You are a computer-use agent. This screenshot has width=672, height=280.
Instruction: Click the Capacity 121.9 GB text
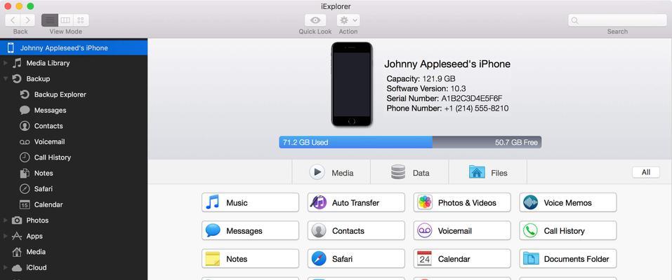tap(421, 79)
